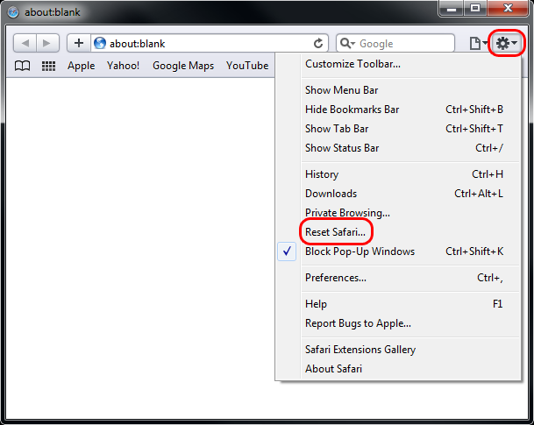Click the globe site icon in address bar
534x425 pixels.
[100, 43]
